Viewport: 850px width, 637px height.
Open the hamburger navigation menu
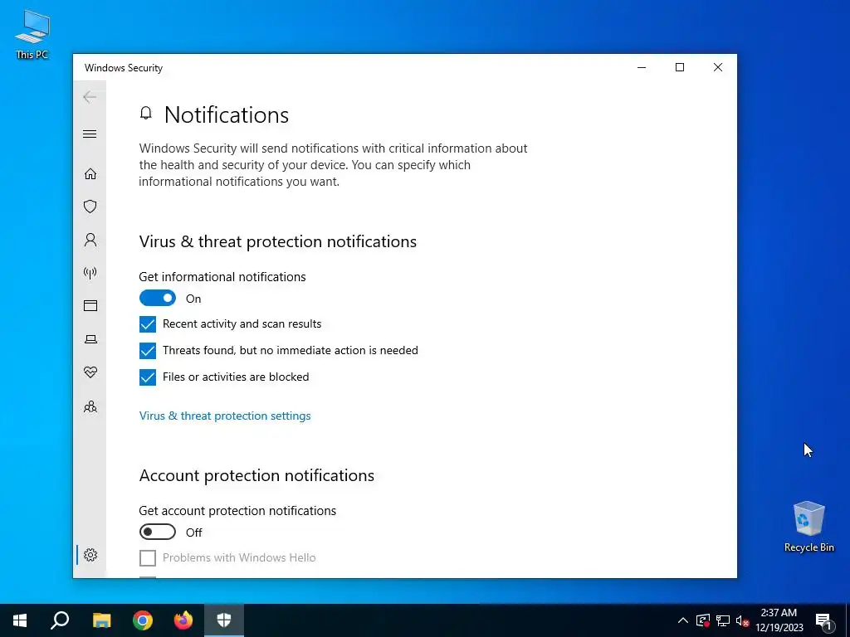(x=90, y=134)
